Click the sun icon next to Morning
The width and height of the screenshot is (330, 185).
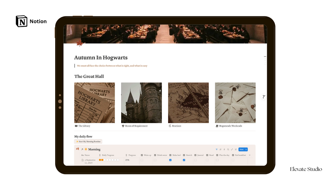point(86,149)
